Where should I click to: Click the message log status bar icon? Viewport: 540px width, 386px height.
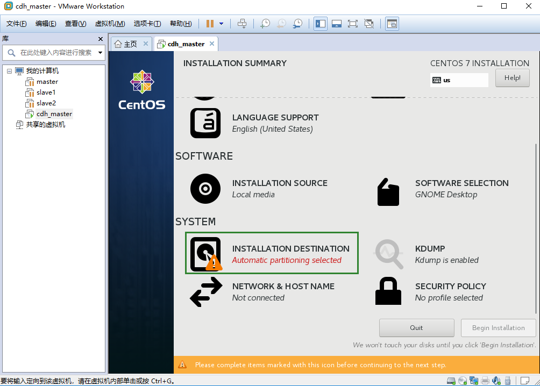525,381
